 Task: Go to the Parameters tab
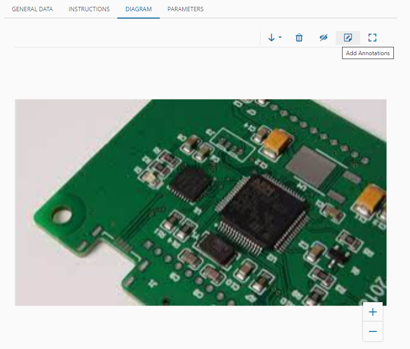(x=185, y=9)
